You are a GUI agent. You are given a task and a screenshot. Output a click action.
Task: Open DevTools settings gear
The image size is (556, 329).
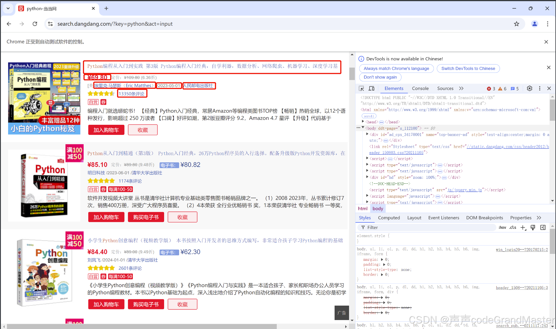click(x=529, y=88)
